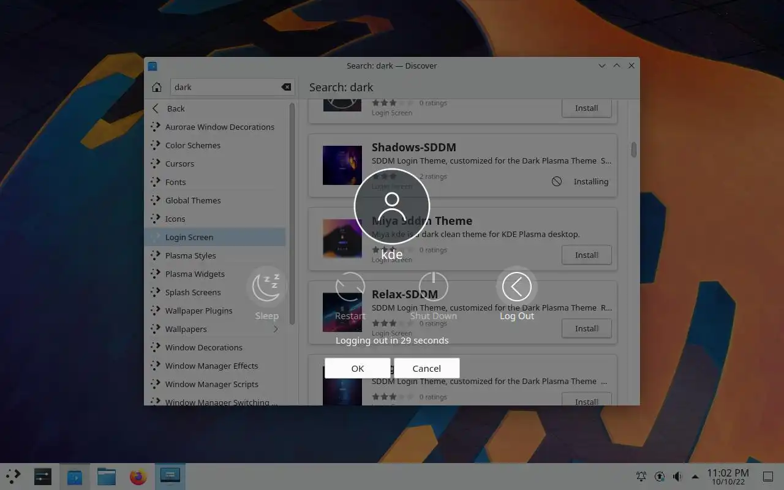The height and width of the screenshot is (490, 784).
Task: Click the monitor app taskbar icon
Action: [170, 476]
